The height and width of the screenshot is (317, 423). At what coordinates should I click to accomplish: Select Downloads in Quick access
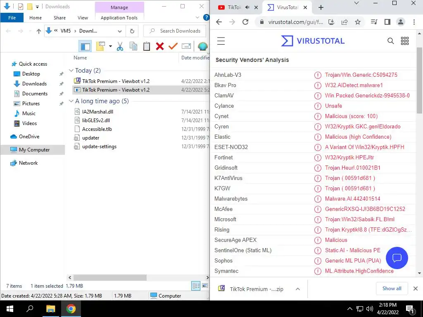(x=34, y=83)
